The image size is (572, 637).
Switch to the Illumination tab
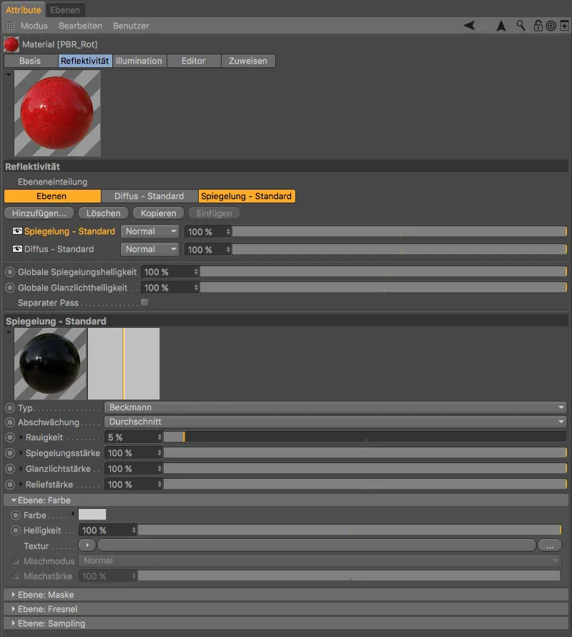pos(139,61)
